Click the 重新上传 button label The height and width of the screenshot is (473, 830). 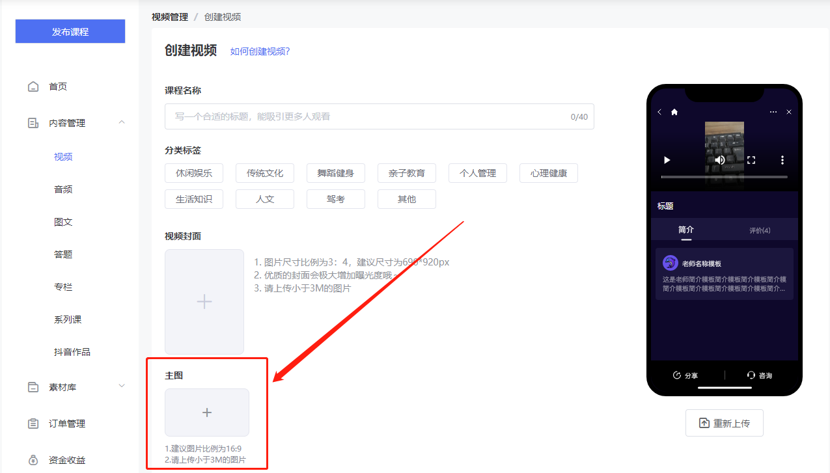732,424
